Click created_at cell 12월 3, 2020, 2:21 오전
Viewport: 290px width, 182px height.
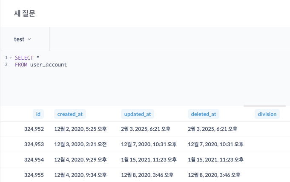(80, 144)
